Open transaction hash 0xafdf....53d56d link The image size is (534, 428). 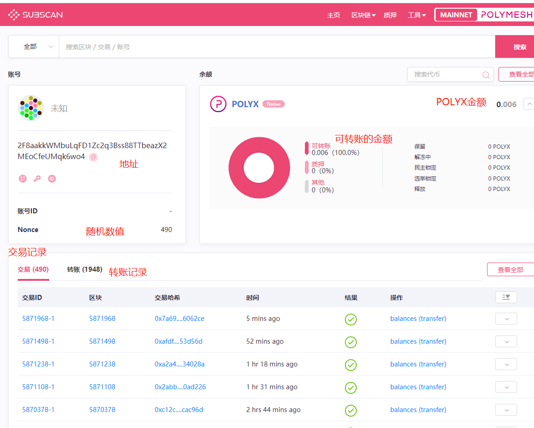click(179, 341)
